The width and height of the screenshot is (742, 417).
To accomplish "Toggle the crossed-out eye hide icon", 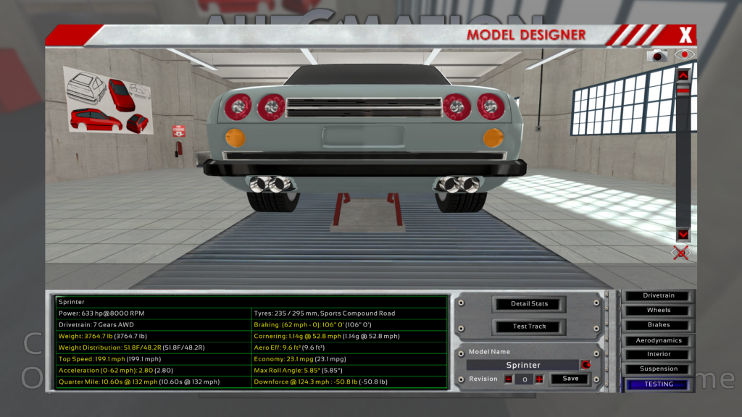I will pos(680,253).
